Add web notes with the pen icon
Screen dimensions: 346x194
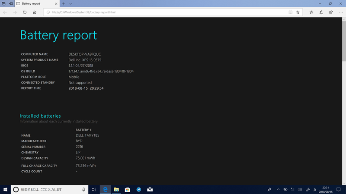(321, 13)
